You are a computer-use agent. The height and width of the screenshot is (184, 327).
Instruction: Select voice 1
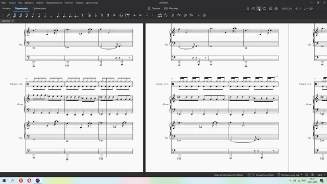(173, 15)
